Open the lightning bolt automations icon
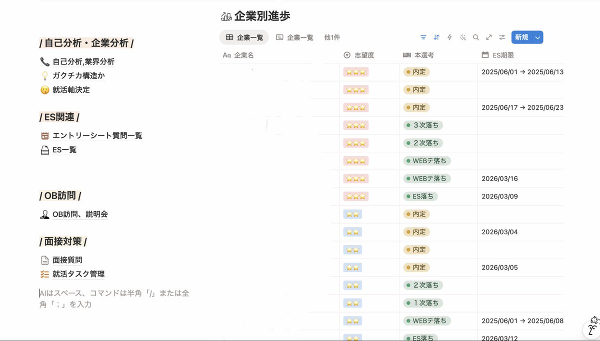 click(449, 37)
